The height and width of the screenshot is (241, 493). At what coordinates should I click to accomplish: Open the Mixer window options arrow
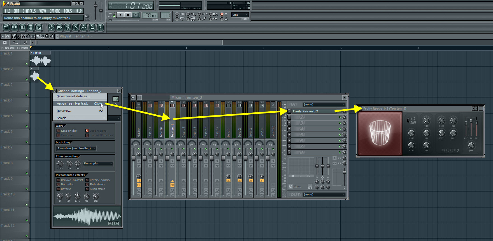[133, 98]
